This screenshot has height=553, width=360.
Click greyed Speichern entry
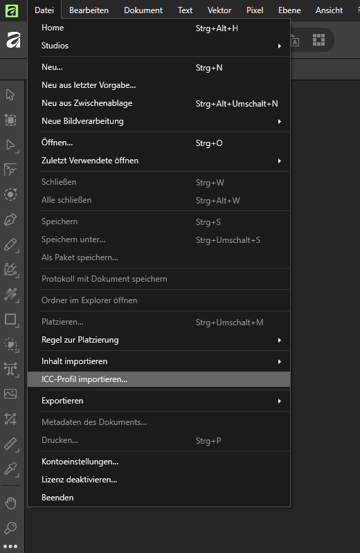(159, 222)
